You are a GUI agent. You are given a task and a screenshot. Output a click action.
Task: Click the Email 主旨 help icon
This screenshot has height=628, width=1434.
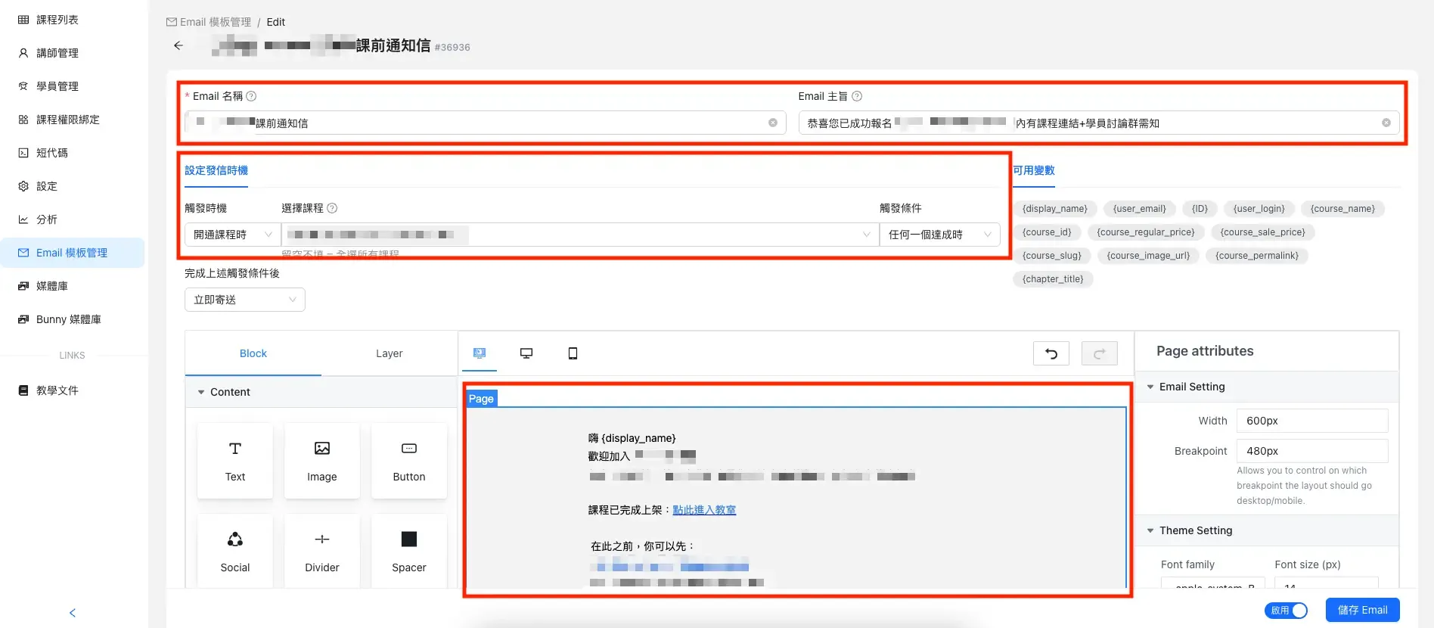857,96
